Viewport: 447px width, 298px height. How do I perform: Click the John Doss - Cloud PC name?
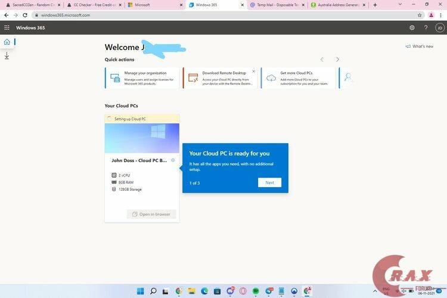(x=139, y=160)
